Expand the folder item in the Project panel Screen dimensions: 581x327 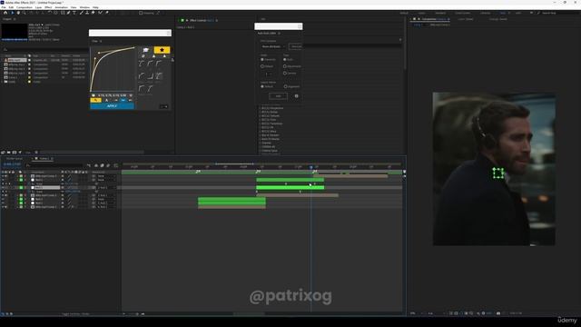click(x=3, y=82)
